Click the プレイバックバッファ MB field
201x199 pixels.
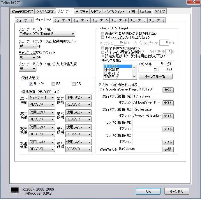coord(164,43)
